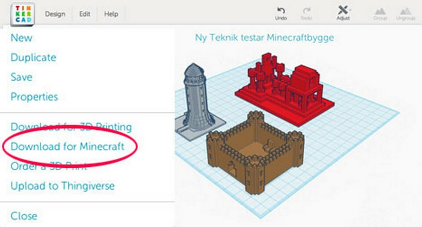Open the Help menu

pos(111,14)
